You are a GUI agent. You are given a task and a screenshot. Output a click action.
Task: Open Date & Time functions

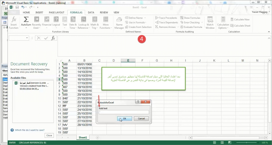(x=73, y=23)
